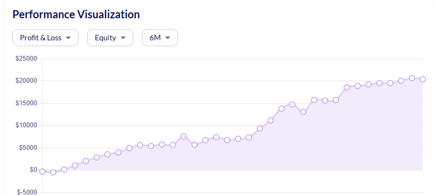
Task: Select the last data point on the chart
Action: pyautogui.click(x=423, y=79)
